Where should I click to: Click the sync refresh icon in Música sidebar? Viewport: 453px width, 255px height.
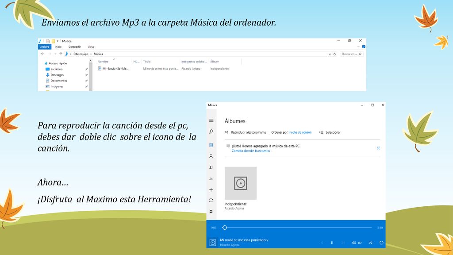coord(211,201)
